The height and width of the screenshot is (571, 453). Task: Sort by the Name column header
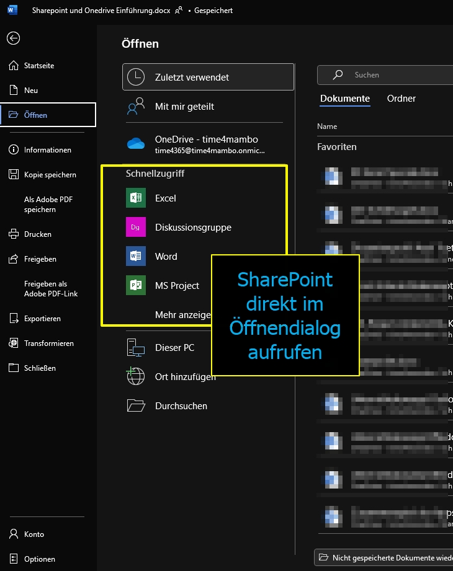coord(327,126)
